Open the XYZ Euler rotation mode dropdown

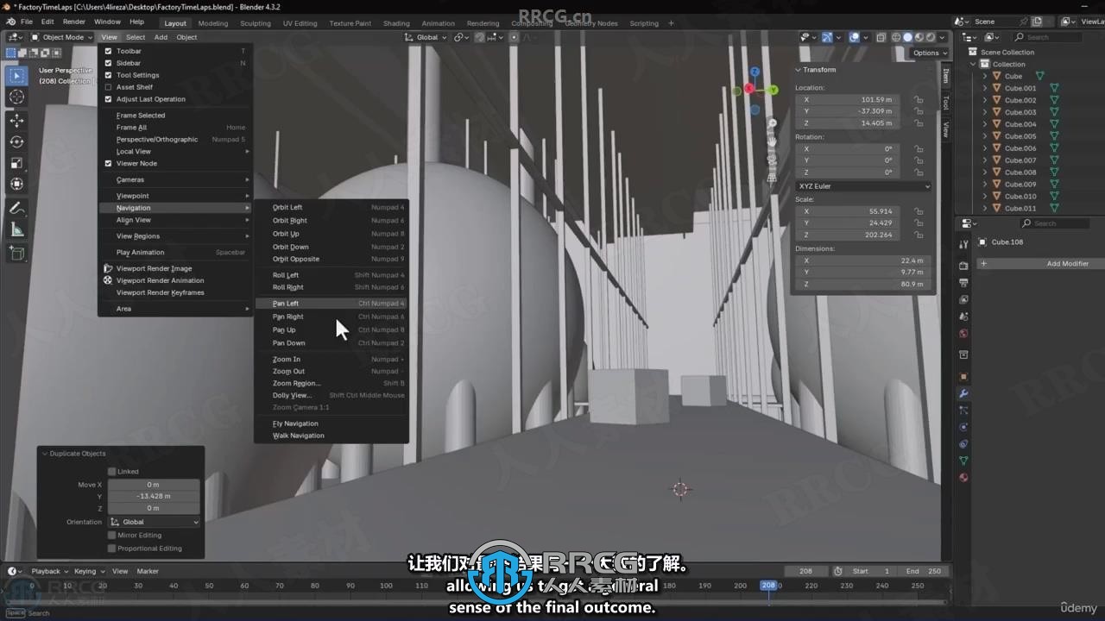pos(864,186)
